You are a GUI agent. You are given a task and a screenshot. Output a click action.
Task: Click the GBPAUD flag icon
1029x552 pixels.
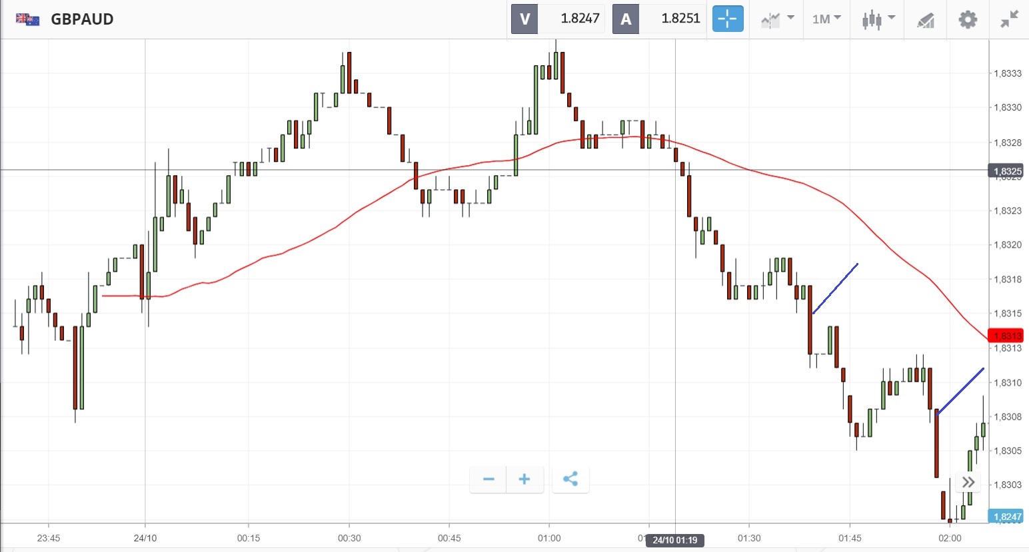(x=27, y=19)
